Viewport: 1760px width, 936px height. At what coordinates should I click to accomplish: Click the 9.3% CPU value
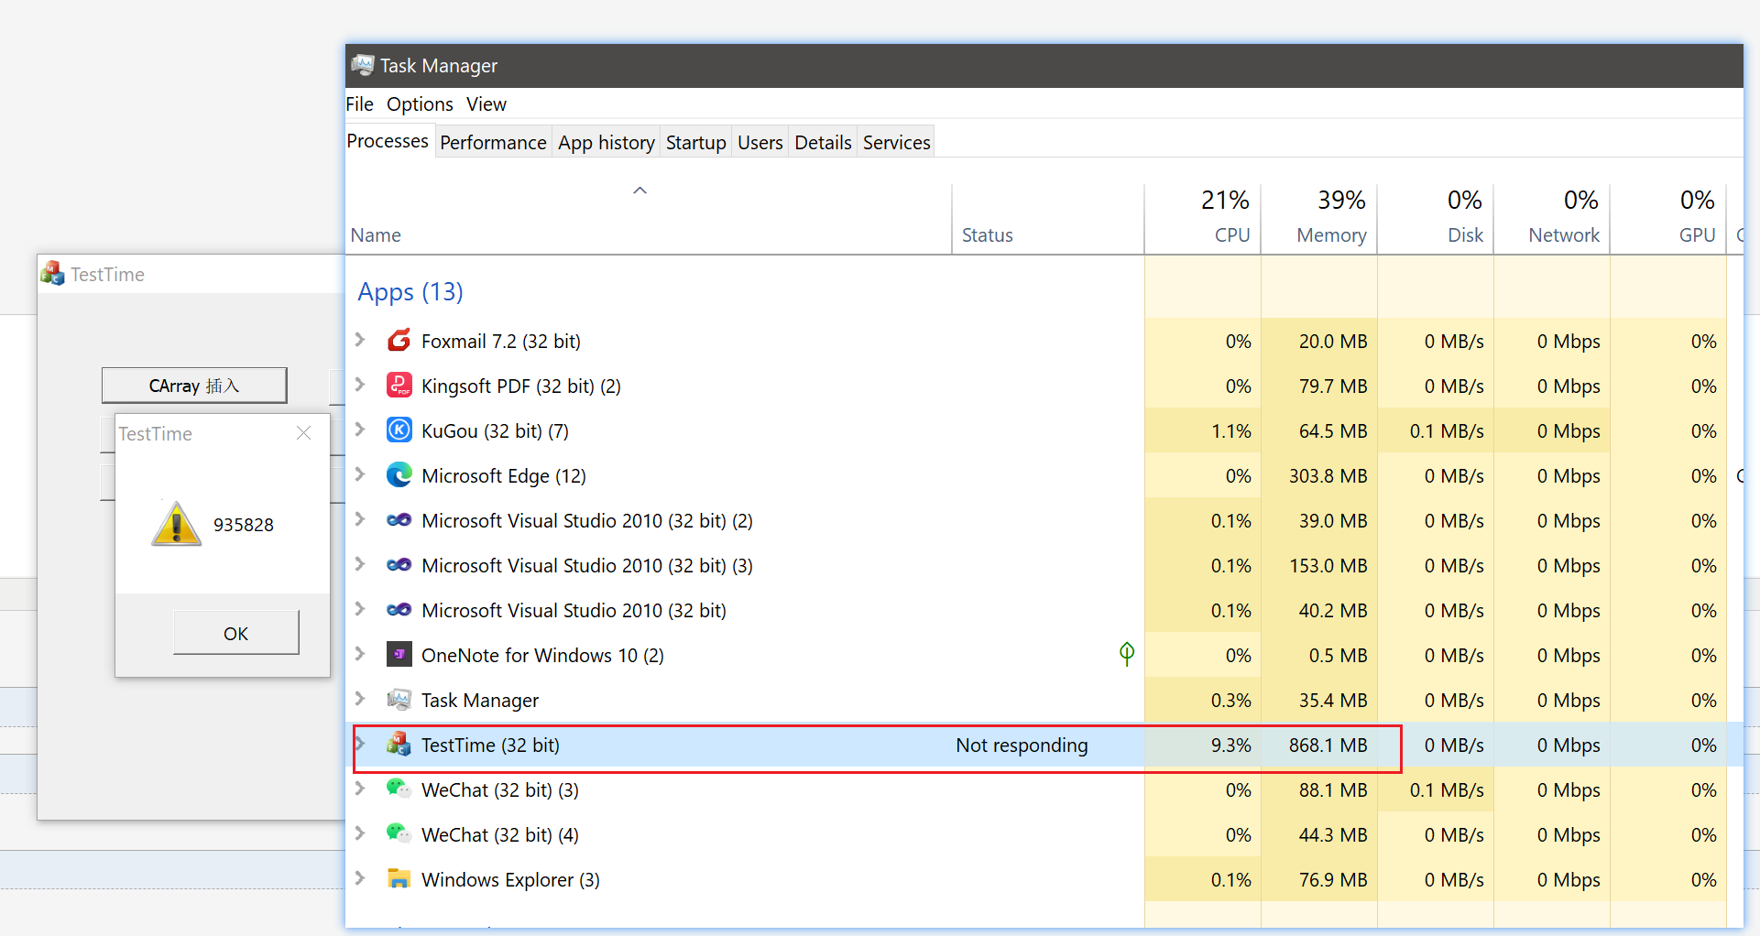click(x=1230, y=745)
